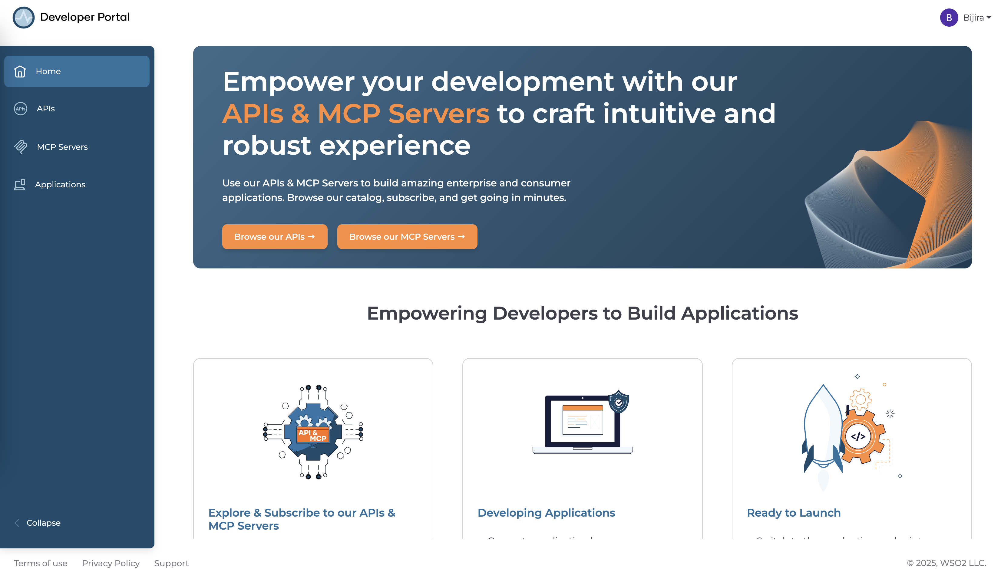This screenshot has width=1001, height=572.
Task: Click the Collapse chevron arrow
Action: pos(17,522)
